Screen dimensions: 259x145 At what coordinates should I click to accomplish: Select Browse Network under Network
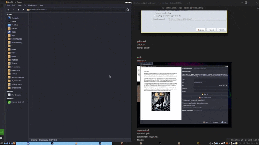(x=16, y=102)
